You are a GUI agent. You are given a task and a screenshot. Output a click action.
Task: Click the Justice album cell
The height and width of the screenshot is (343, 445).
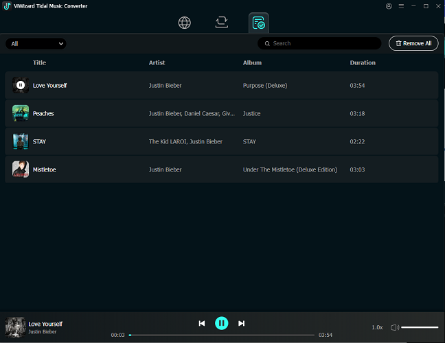click(x=252, y=113)
